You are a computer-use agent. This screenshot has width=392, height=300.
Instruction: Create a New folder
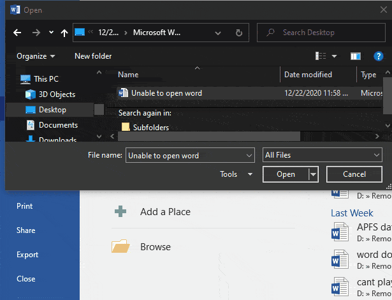(93, 56)
